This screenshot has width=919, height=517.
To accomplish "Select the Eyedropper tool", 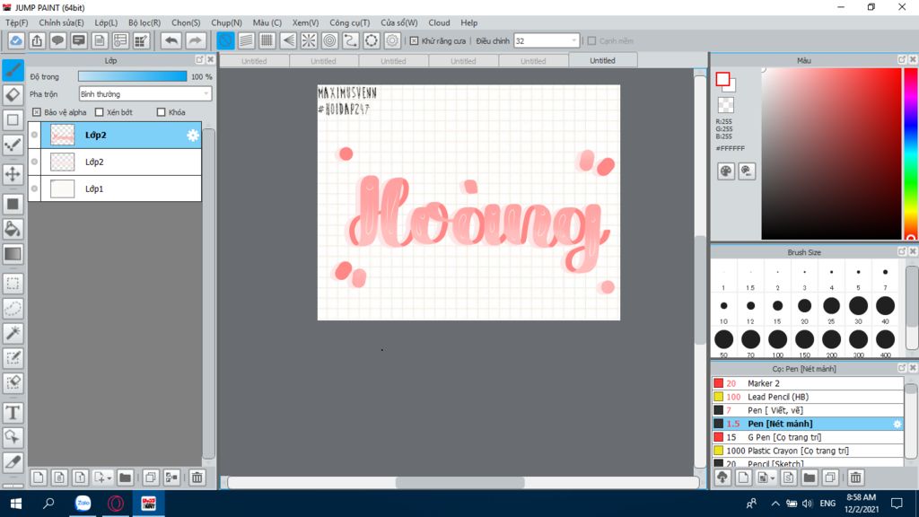I will [13, 462].
